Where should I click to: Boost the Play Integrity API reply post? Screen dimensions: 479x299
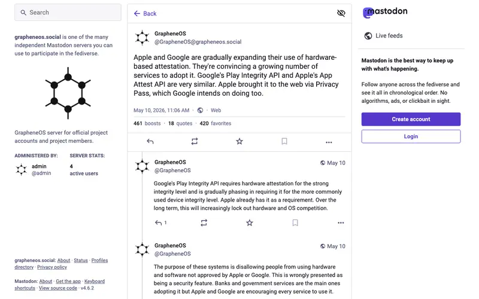click(x=204, y=222)
